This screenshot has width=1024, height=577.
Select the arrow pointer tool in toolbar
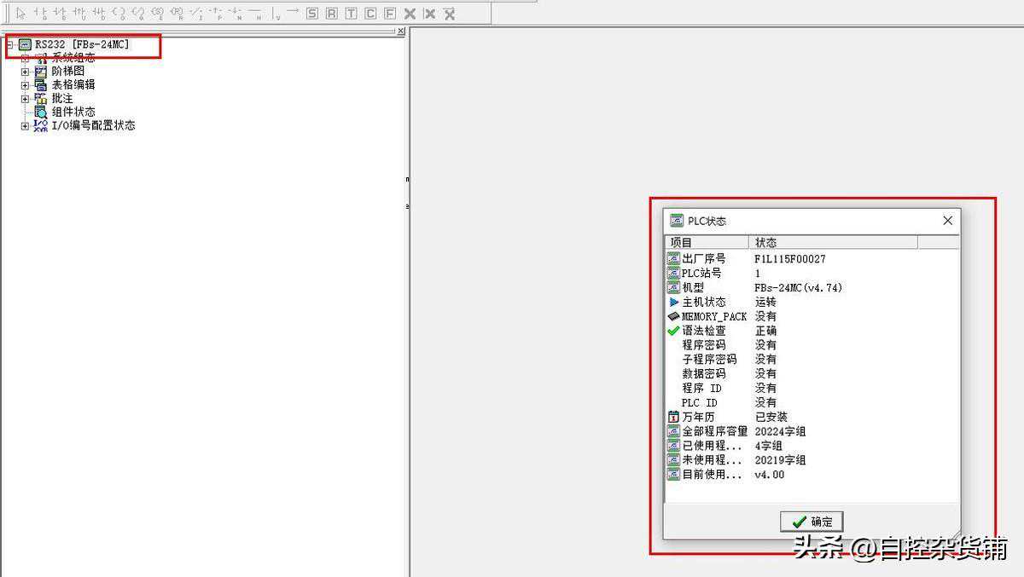tap(20, 14)
